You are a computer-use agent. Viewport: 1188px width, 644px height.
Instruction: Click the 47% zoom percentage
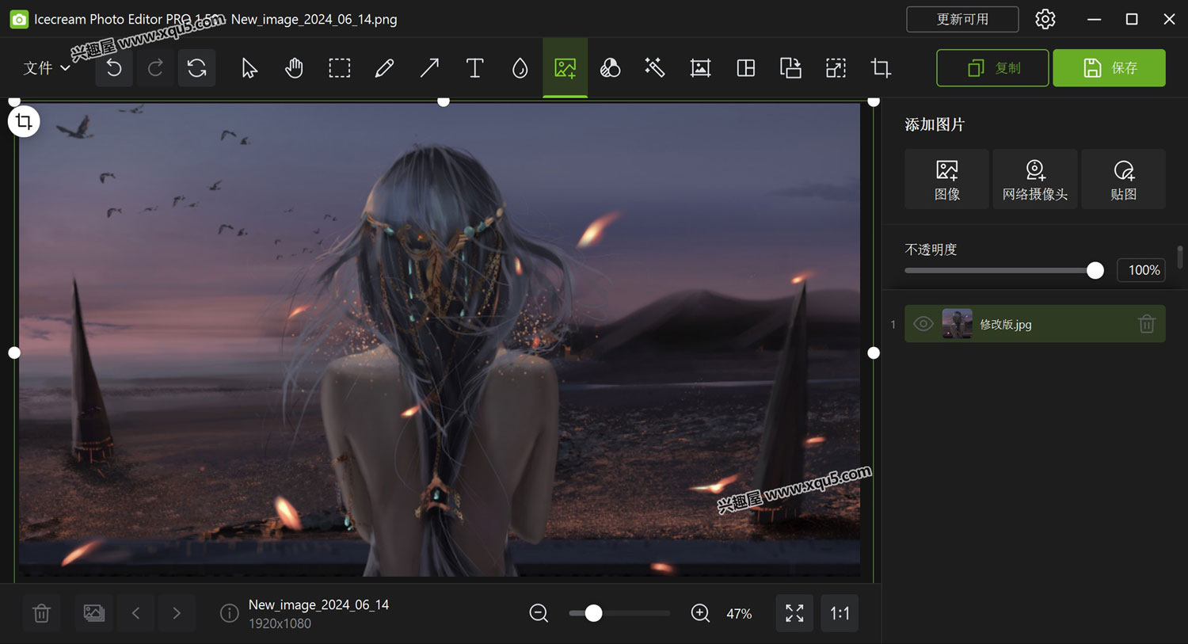(739, 614)
